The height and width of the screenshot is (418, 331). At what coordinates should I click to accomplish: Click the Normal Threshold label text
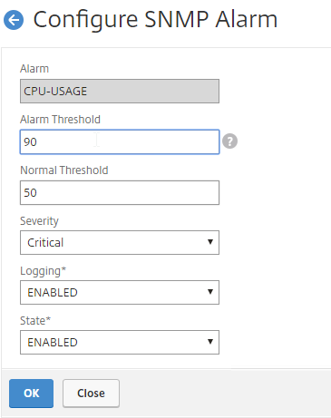coord(64,170)
